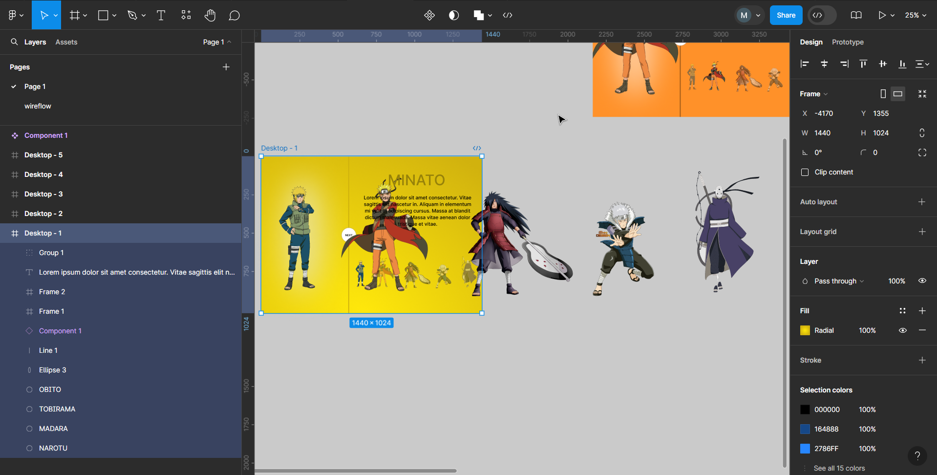The height and width of the screenshot is (475, 937).
Task: Add a new page with plus icon
Action: [226, 67]
